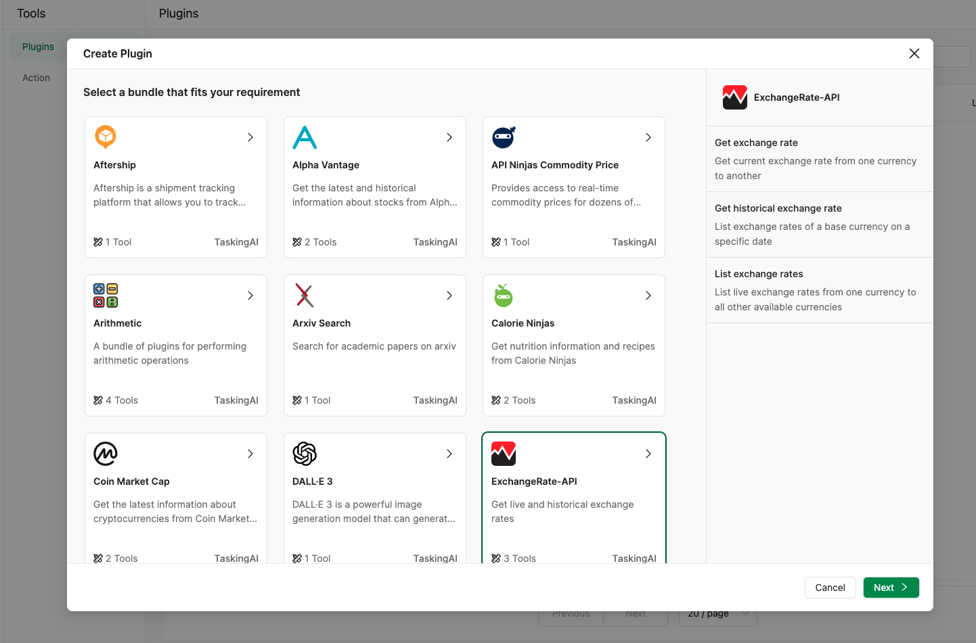The height and width of the screenshot is (643, 976).
Task: Select the Alpha Vantage bundle title
Action: click(x=326, y=165)
